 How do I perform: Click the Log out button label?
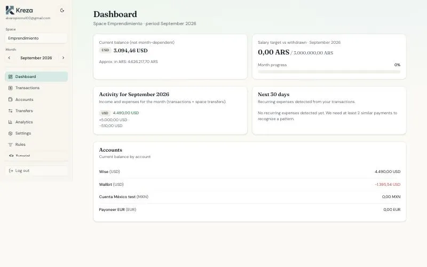point(22,170)
